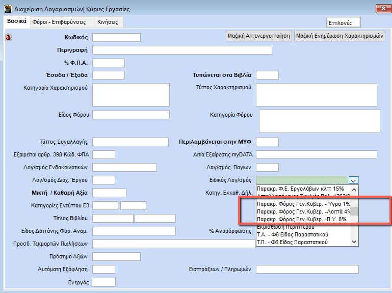Open the Επιλογές menu box
392x293 pixels.
[x=343, y=22]
